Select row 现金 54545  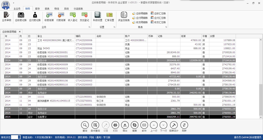(x=120, y=48)
